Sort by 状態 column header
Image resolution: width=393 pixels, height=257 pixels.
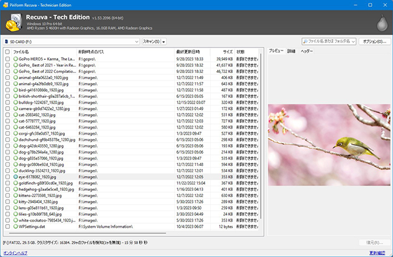pyautogui.click(x=246, y=52)
